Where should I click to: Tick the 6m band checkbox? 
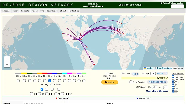(x=74, y=81)
